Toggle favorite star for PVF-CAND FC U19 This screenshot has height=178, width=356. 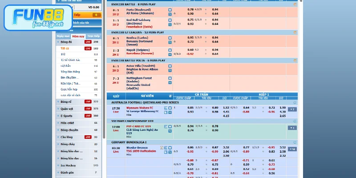point(170,126)
